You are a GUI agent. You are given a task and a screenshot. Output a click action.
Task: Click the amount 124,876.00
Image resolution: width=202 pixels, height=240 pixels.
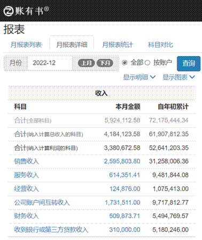[x=125, y=189]
